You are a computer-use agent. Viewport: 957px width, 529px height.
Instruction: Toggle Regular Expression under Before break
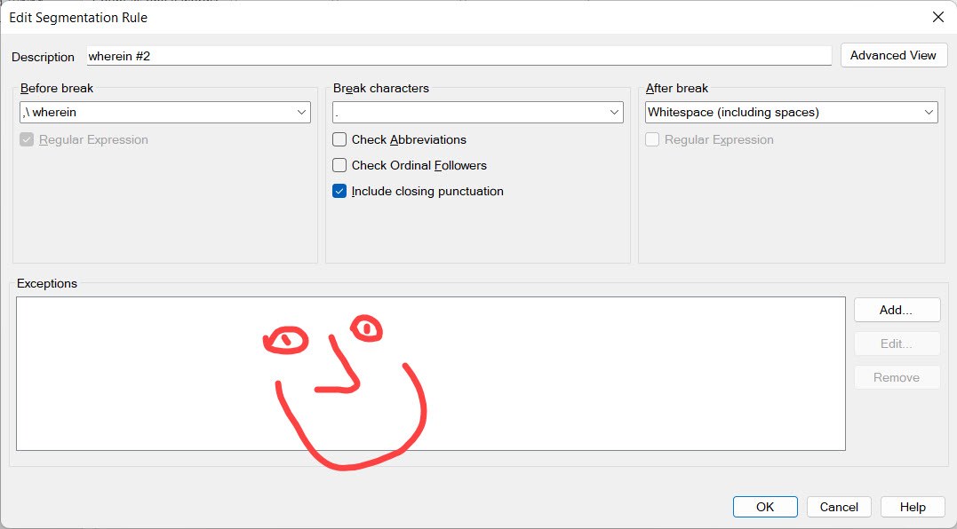coord(25,139)
